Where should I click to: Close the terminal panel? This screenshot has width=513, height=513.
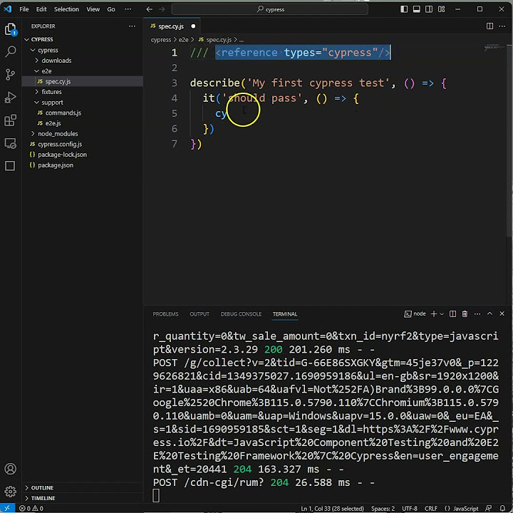(502, 313)
